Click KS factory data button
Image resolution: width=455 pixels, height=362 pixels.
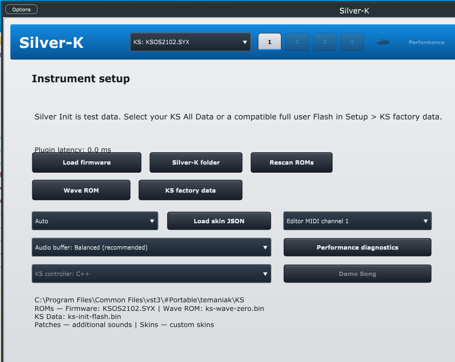coord(190,190)
